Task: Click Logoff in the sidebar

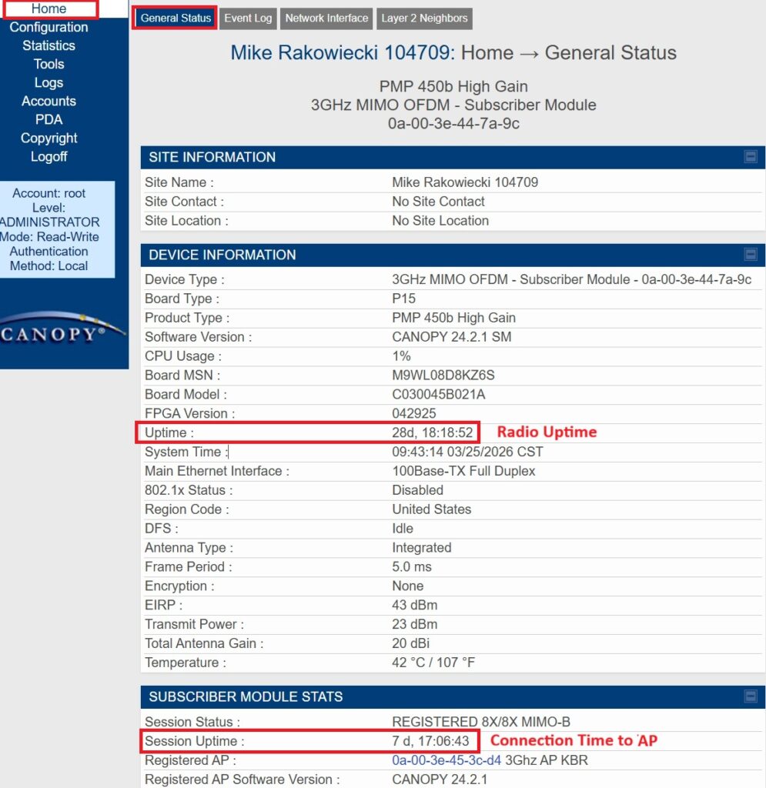Action: pyautogui.click(x=49, y=157)
